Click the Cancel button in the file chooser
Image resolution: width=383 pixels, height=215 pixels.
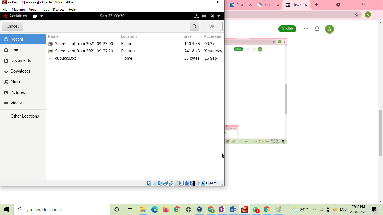click(x=12, y=26)
